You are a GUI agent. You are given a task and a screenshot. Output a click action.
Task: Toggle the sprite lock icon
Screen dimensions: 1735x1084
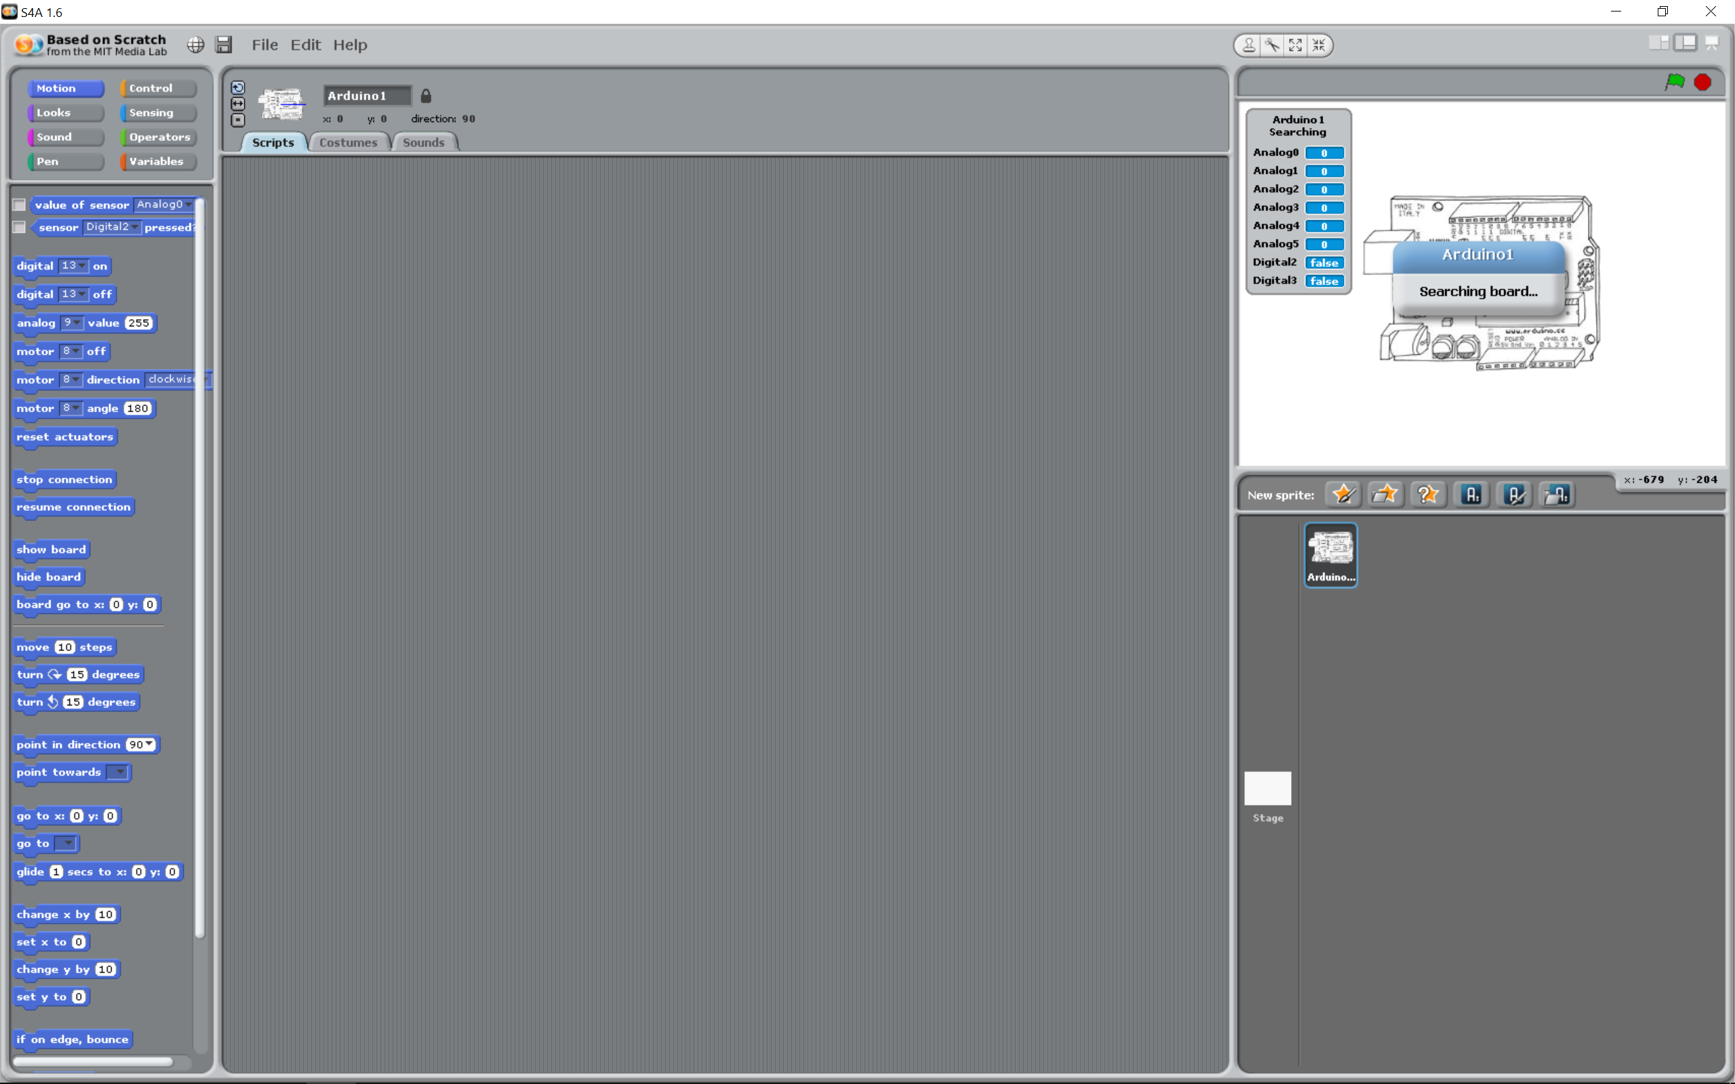pyautogui.click(x=426, y=96)
